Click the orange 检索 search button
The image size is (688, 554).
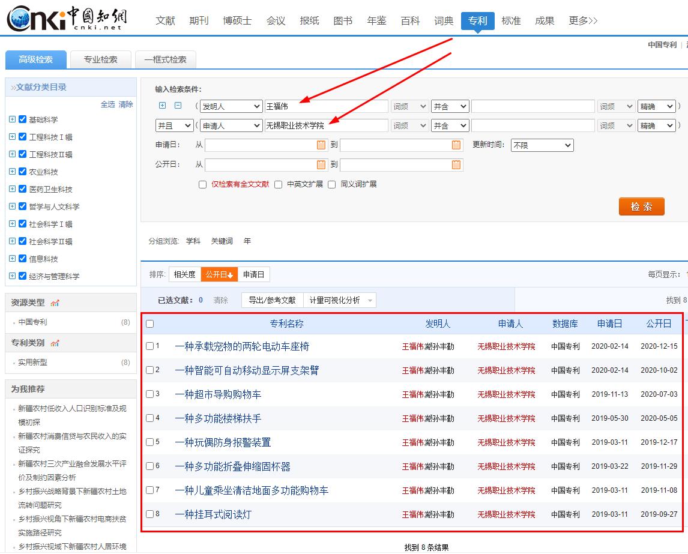click(641, 206)
